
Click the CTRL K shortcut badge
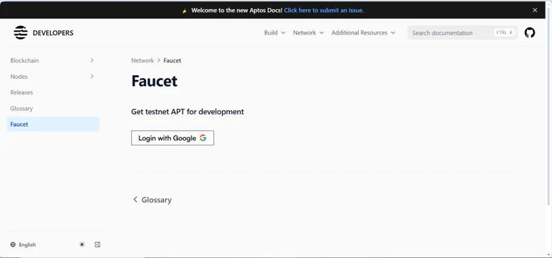pos(504,32)
